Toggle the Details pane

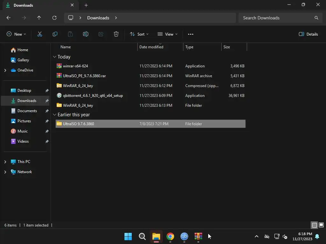tap(308, 34)
